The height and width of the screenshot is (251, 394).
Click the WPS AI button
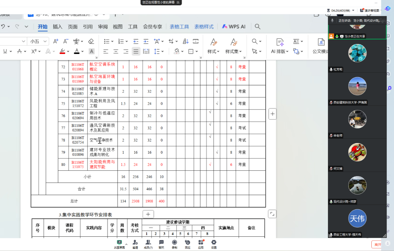pos(234,27)
